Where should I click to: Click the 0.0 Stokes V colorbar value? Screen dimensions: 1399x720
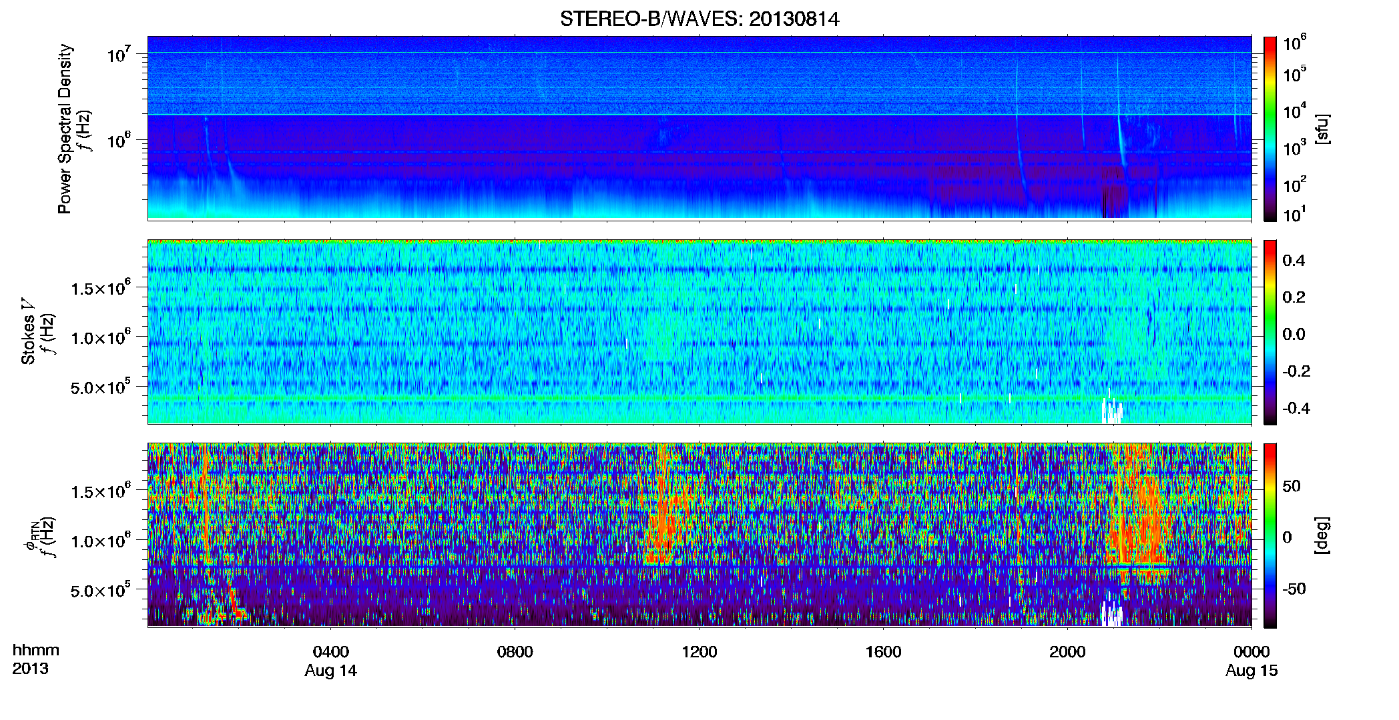point(1294,334)
